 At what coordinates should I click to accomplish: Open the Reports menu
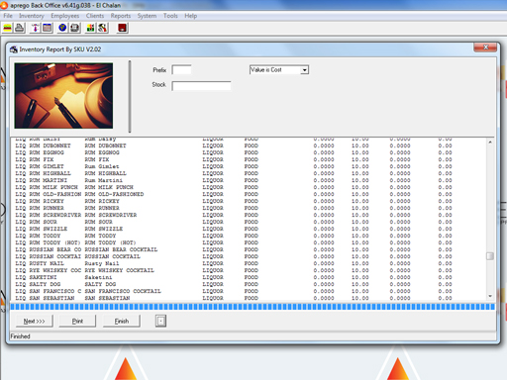click(121, 16)
